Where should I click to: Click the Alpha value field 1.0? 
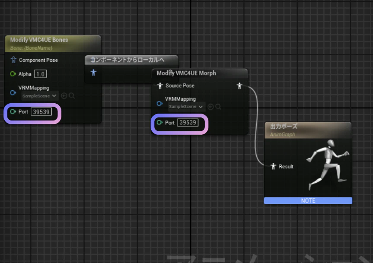pyautogui.click(x=41, y=74)
